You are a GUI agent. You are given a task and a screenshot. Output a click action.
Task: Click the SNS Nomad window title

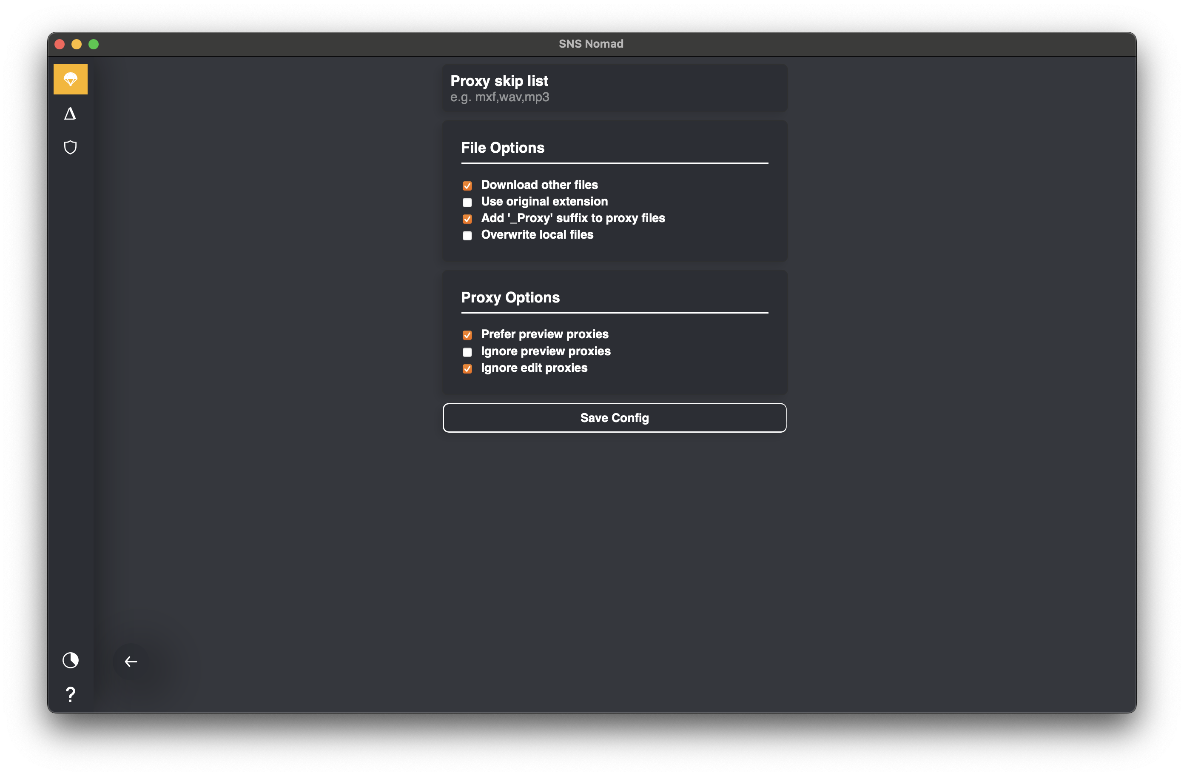591,44
